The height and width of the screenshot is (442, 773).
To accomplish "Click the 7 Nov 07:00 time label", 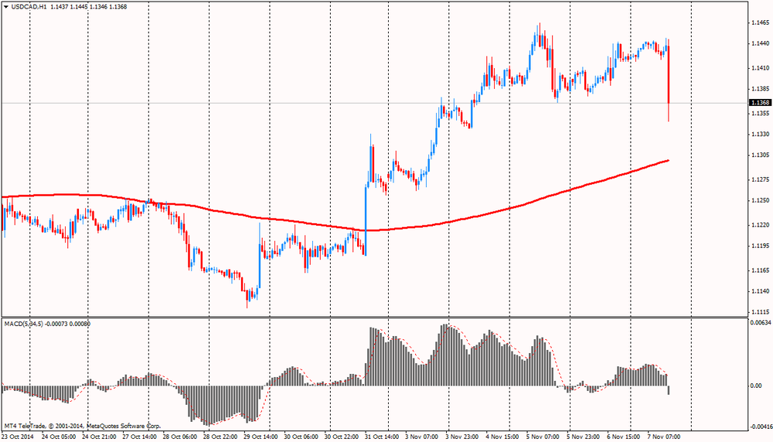I will (664, 437).
